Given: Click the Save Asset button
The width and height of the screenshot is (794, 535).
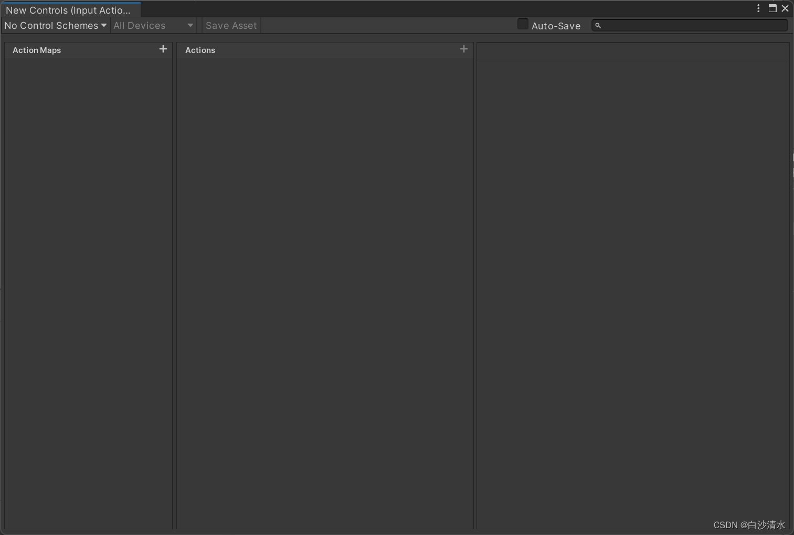Looking at the screenshot, I should click(231, 25).
